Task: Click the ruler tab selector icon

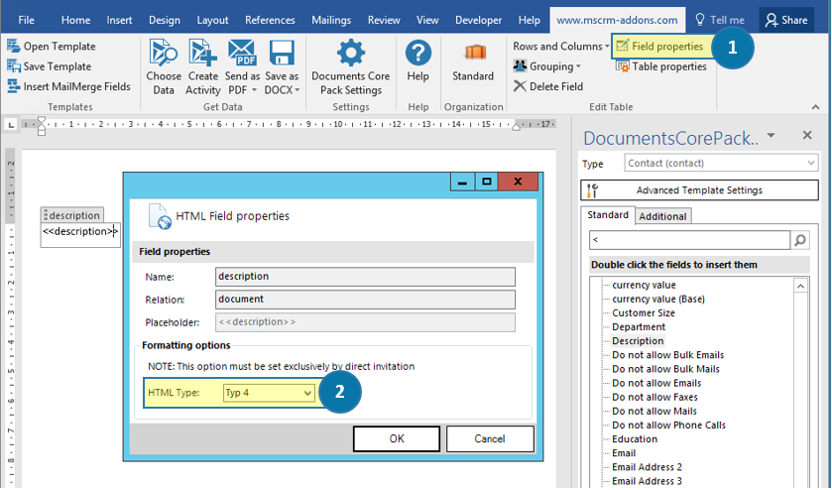Action: (10, 125)
